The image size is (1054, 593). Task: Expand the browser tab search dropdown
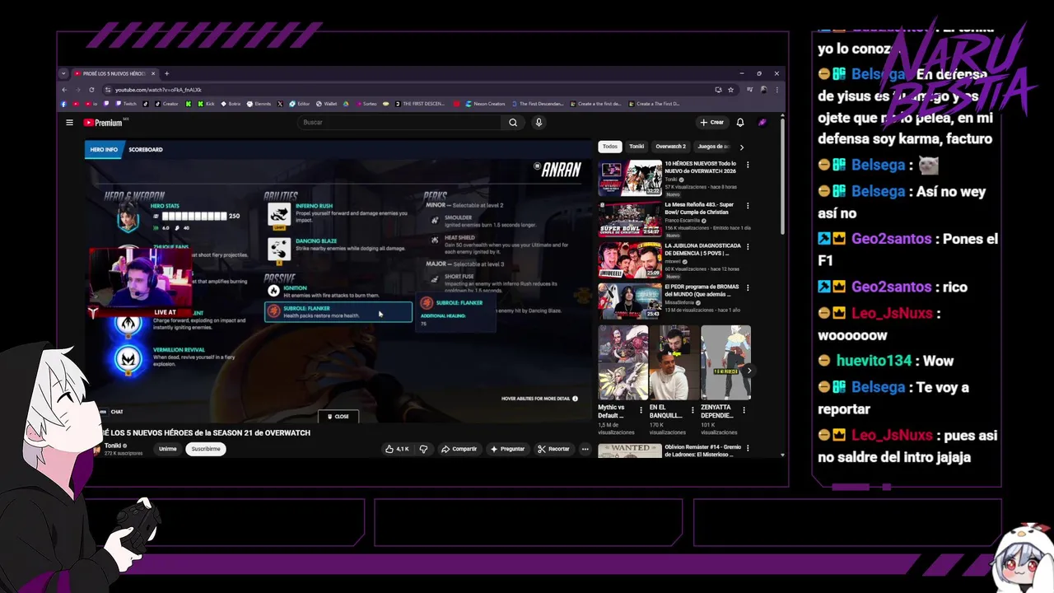(63, 73)
